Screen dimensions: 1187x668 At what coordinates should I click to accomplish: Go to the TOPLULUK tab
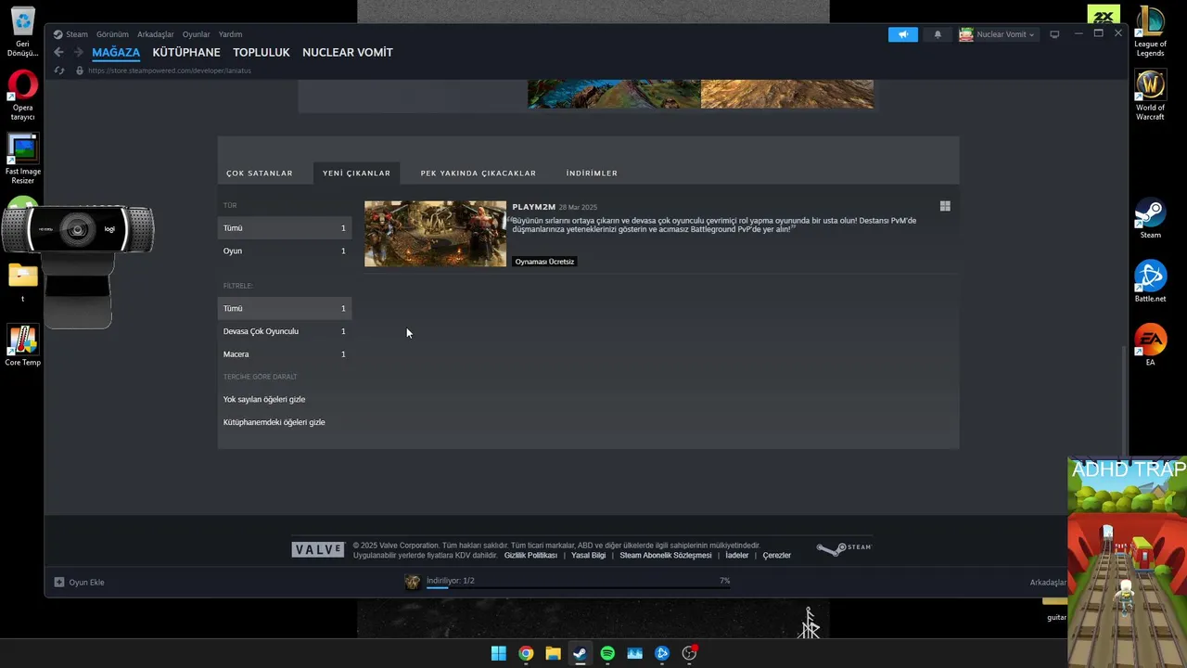pos(262,53)
